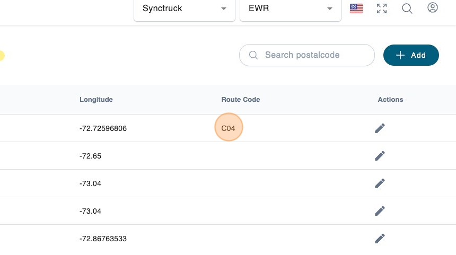The image size is (456, 255).
Task: Click edit pencil for -72.86763533 row
Action: [380, 239]
